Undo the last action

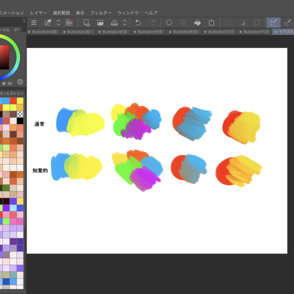pos(138,23)
